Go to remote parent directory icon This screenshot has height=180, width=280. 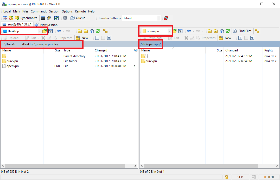(x=209, y=31)
